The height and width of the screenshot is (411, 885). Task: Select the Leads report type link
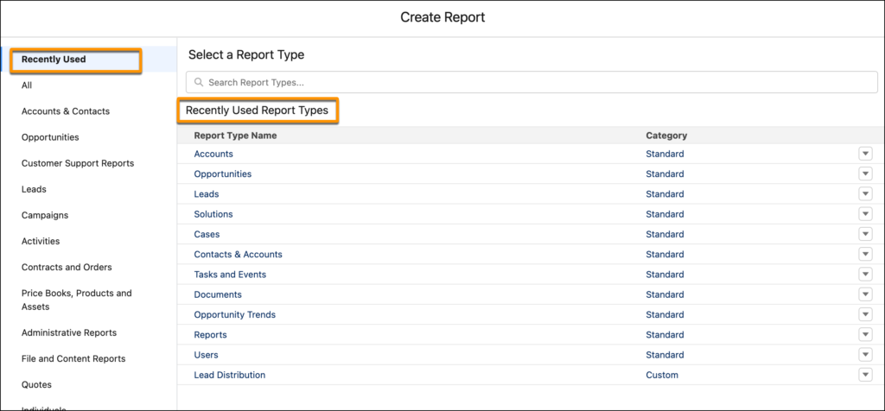tap(206, 194)
